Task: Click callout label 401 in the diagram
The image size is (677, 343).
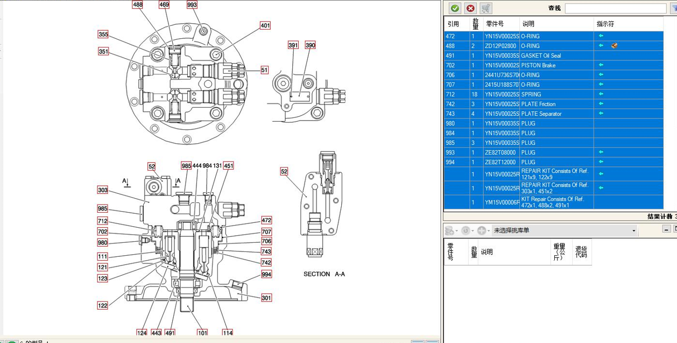Action: pyautogui.click(x=265, y=25)
